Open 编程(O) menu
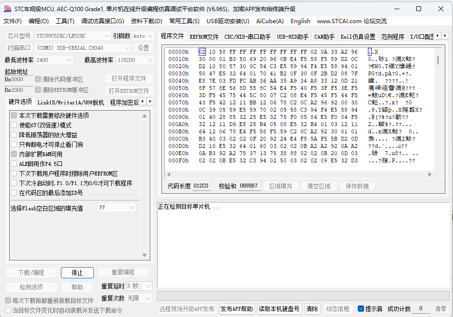 click(x=38, y=21)
